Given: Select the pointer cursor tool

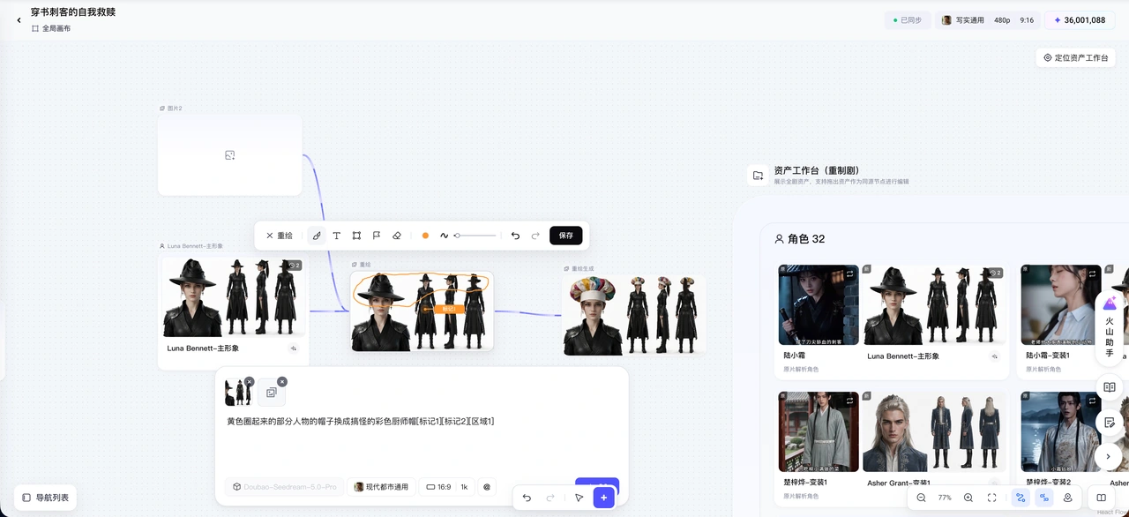Looking at the screenshot, I should [579, 498].
